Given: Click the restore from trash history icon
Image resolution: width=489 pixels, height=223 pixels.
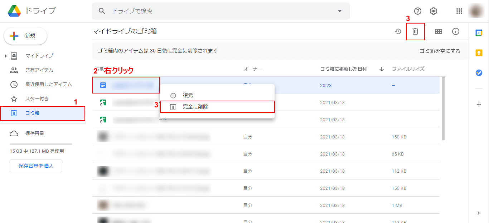Looking at the screenshot, I should [398, 31].
